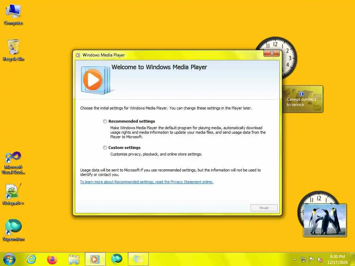Select the Custom settings radio button

[105, 148]
